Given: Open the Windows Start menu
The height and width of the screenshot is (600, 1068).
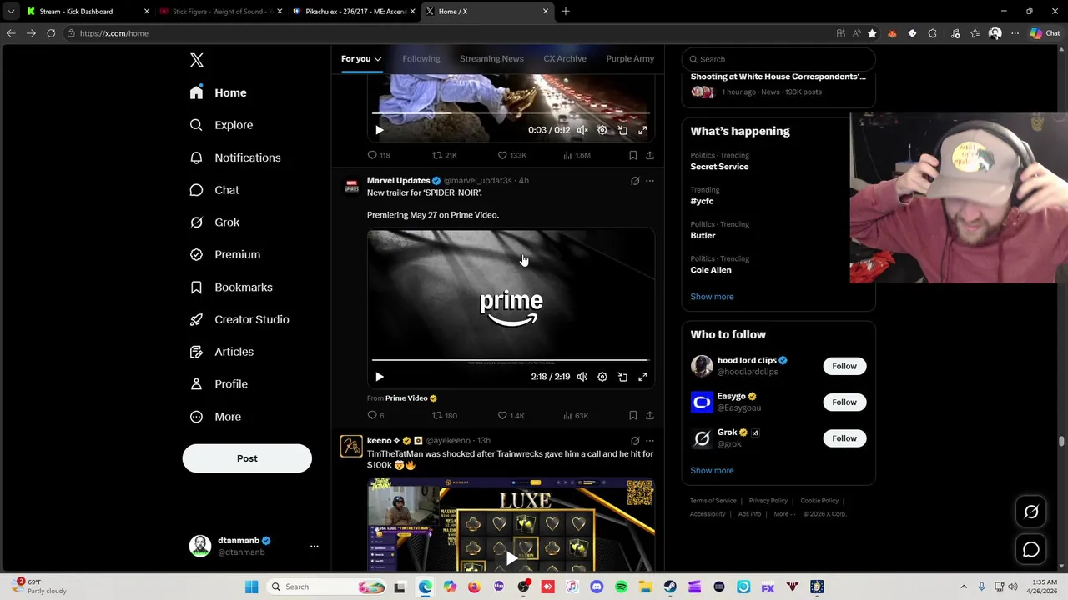Looking at the screenshot, I should tap(251, 587).
